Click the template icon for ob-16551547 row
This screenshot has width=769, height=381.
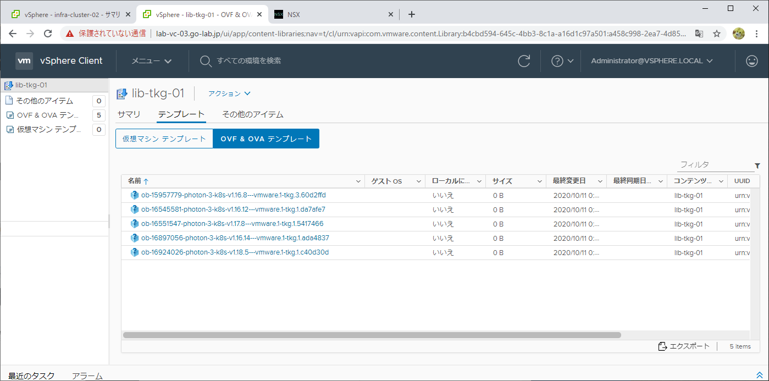pyautogui.click(x=134, y=224)
